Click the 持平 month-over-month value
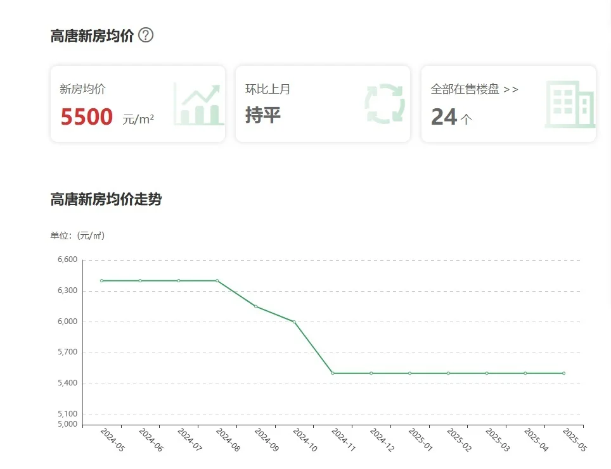Image resolution: width=611 pixels, height=469 pixels. (x=263, y=115)
